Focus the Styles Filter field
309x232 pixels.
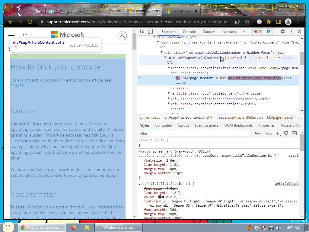[194, 134]
